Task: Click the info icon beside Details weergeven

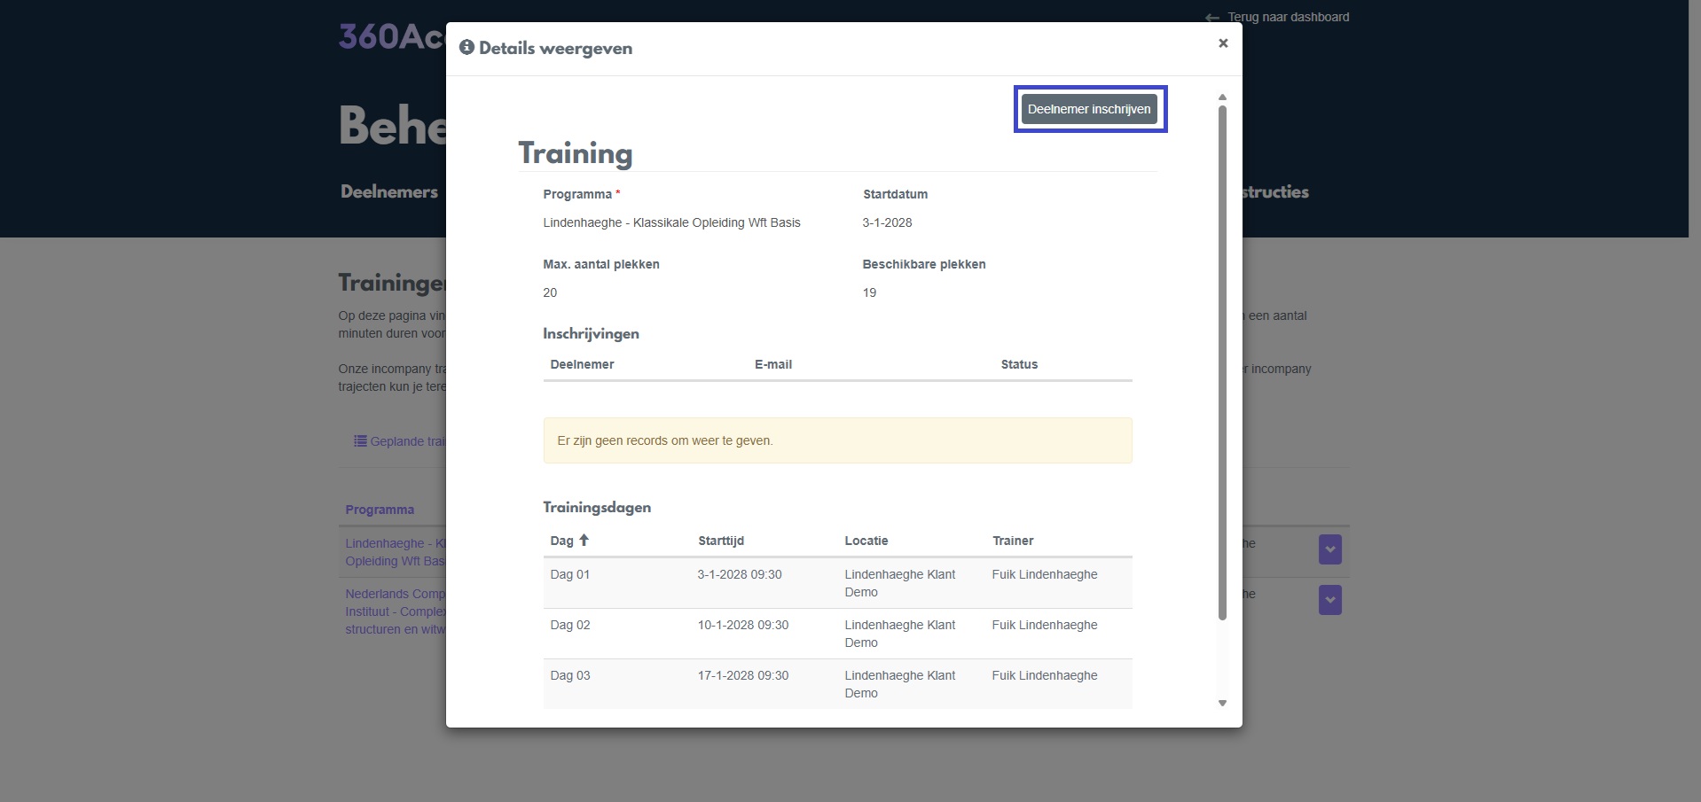Action: (466, 48)
